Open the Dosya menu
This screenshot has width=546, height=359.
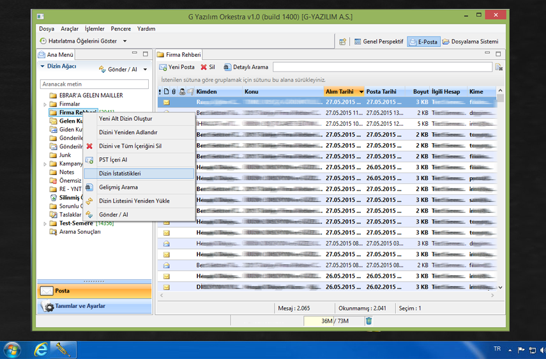(47, 29)
